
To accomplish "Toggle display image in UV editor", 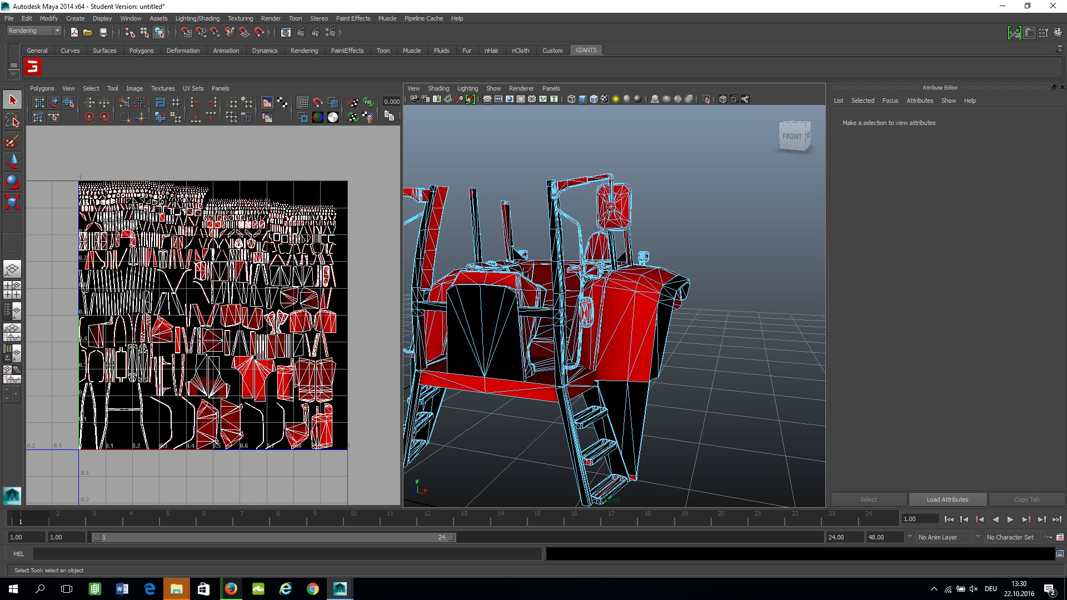I will tap(267, 102).
